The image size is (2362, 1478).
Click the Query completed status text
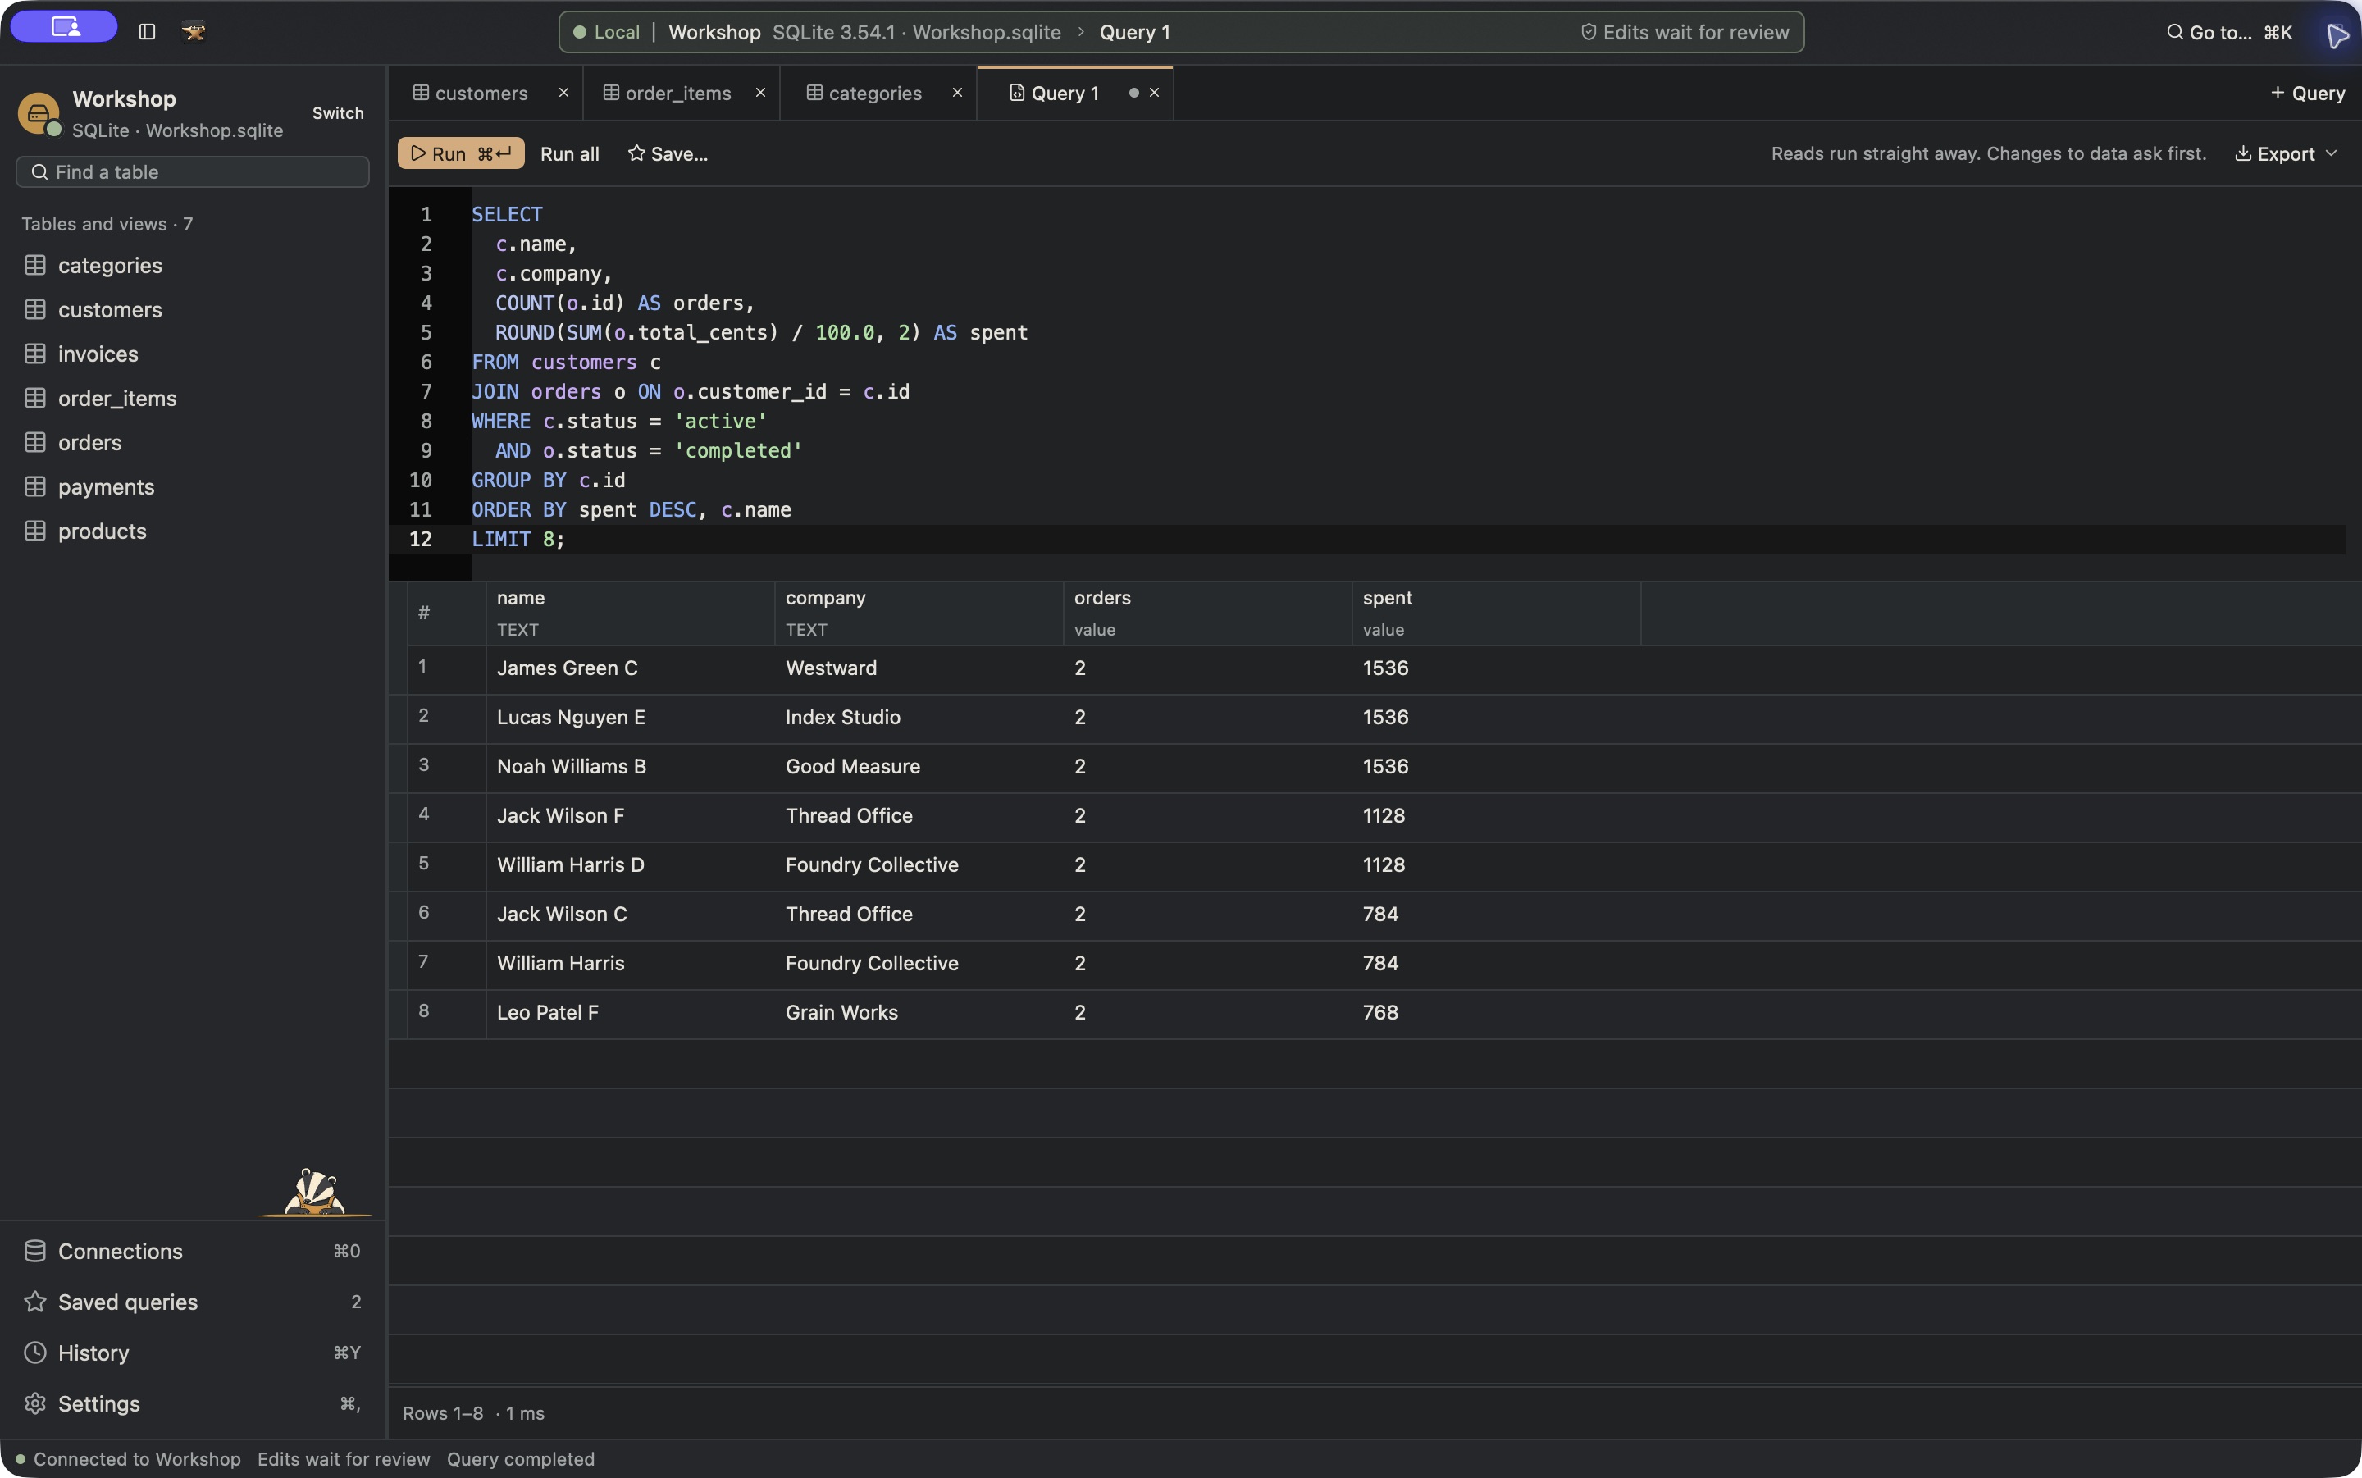click(520, 1459)
